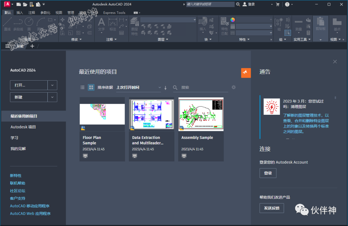Click the user sign-in icon in title bar
This screenshot has width=348, height=226.
tap(245, 4)
